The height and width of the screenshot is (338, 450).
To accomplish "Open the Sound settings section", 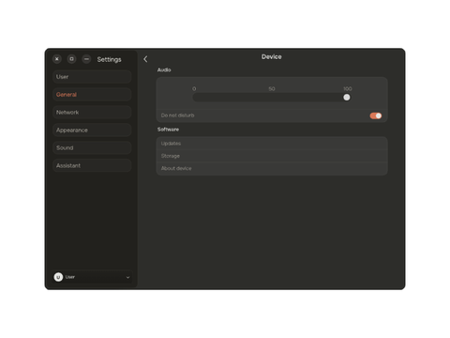I will click(x=92, y=147).
